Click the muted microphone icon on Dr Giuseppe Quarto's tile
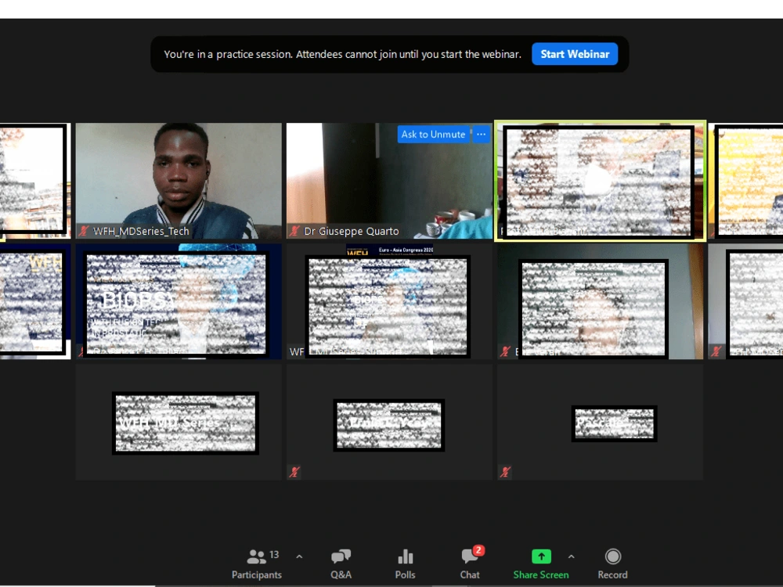 tap(294, 232)
